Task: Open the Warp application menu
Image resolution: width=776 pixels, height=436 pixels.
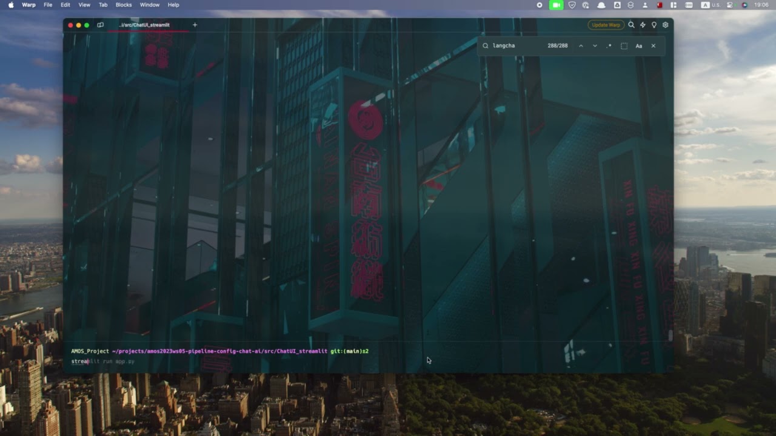Action: coord(28,5)
